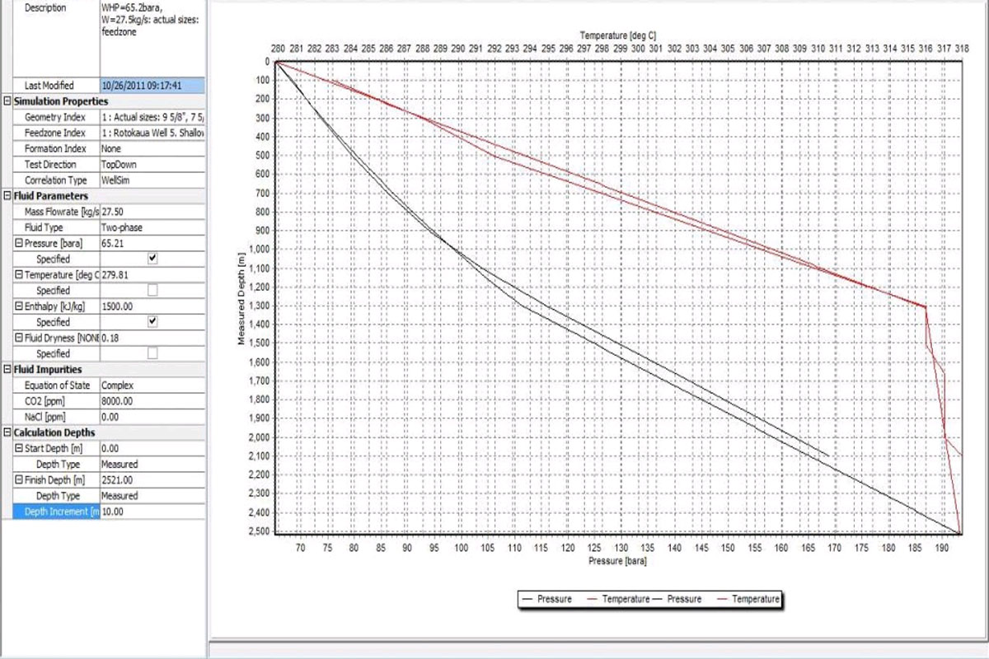
Task: Enable the Temperature Specified checkbox
Action: (x=152, y=290)
